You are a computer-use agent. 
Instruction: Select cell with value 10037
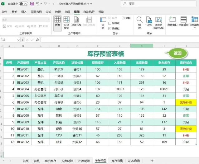tap(119, 89)
